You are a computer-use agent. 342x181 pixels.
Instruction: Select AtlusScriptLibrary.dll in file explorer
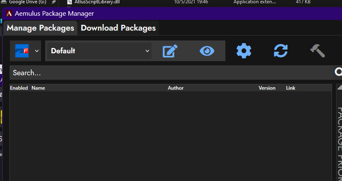[x=97, y=2]
